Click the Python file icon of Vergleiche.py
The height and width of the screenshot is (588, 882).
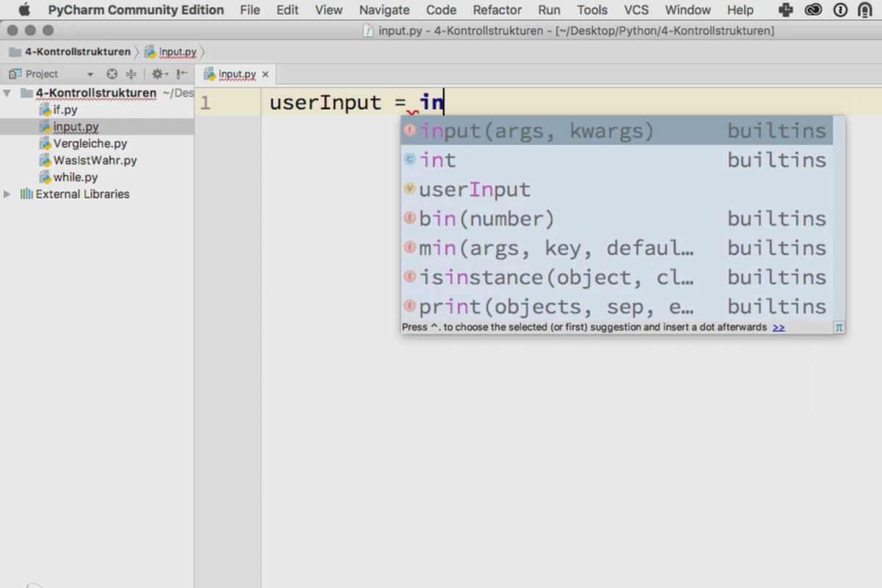click(x=45, y=144)
